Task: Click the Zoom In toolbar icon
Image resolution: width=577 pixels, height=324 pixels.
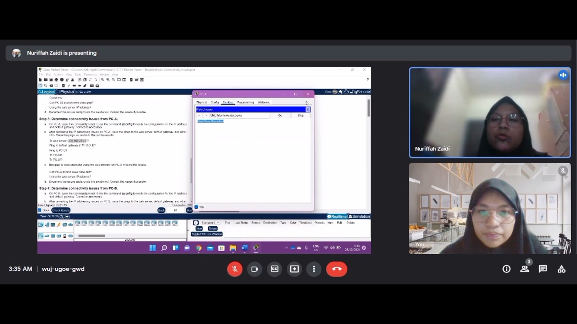Action: coord(102,80)
